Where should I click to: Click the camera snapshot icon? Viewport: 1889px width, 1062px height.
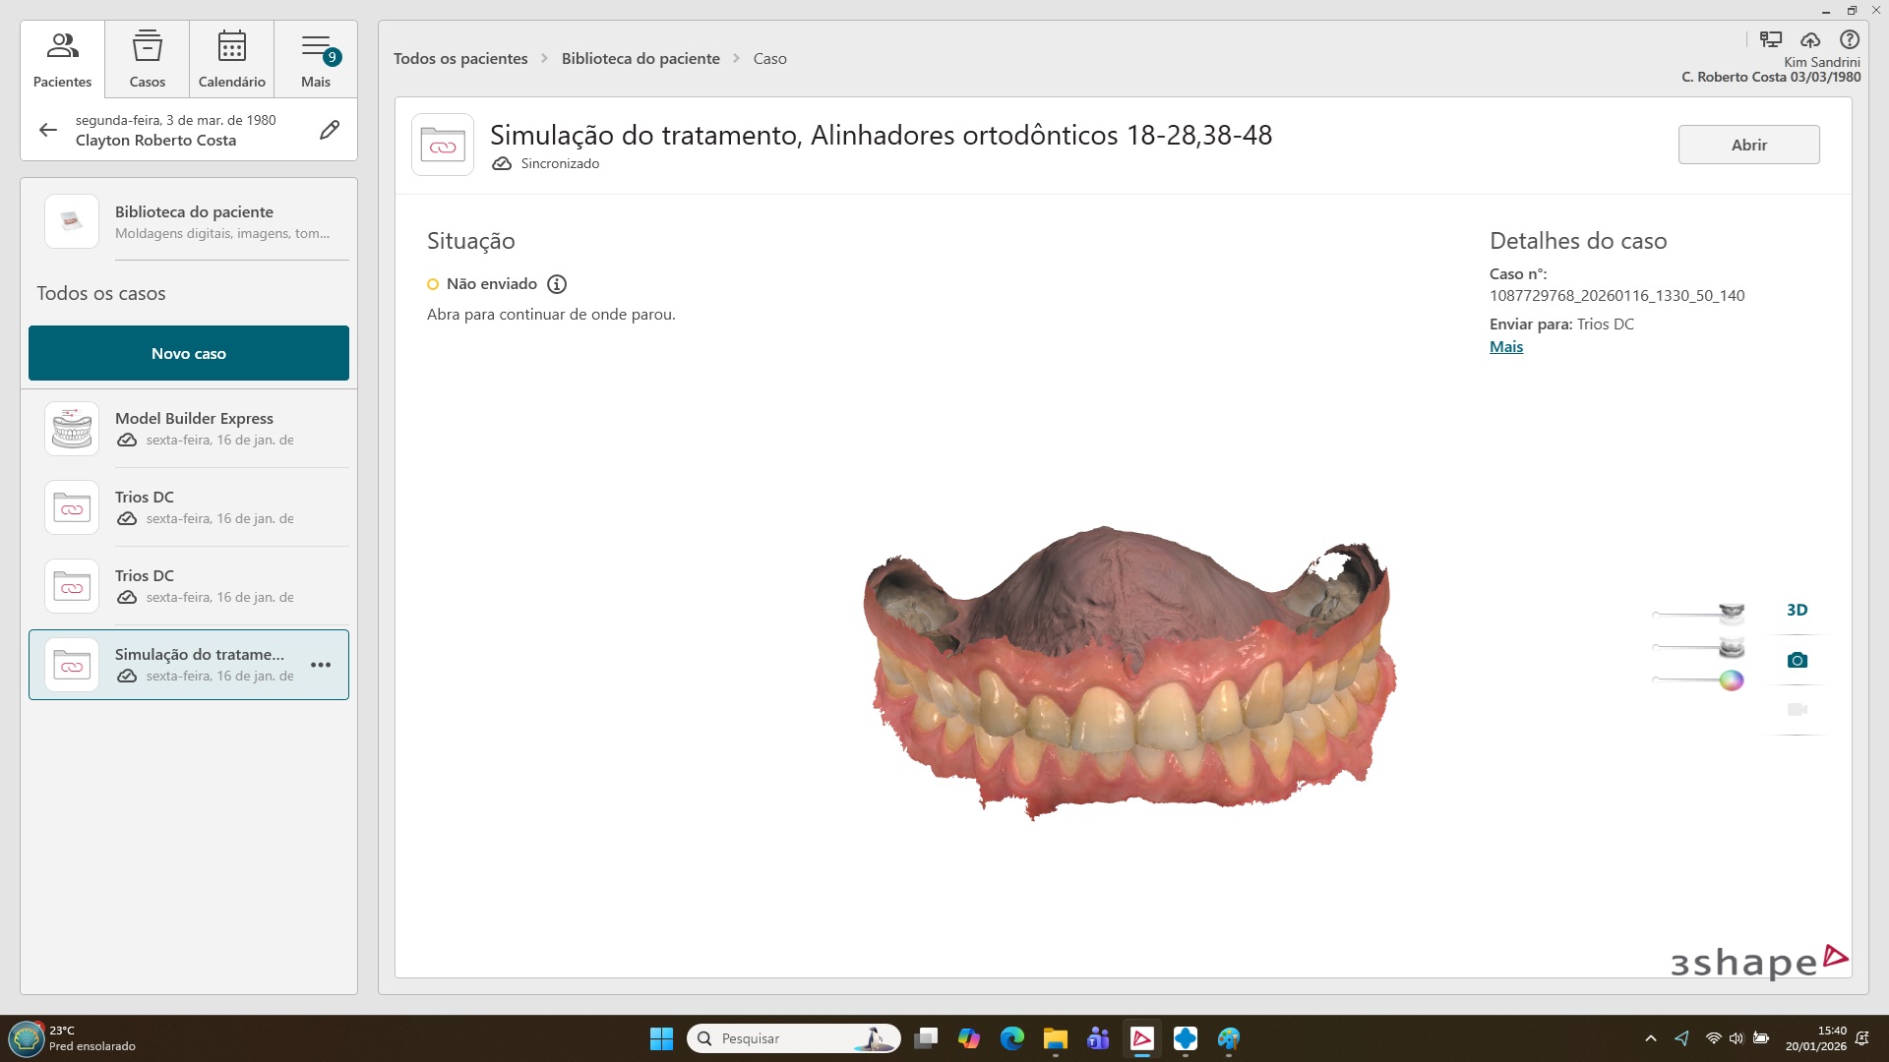(1797, 660)
